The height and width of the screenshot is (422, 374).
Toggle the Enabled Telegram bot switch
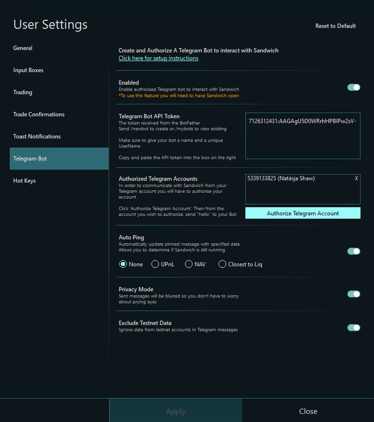(354, 87)
